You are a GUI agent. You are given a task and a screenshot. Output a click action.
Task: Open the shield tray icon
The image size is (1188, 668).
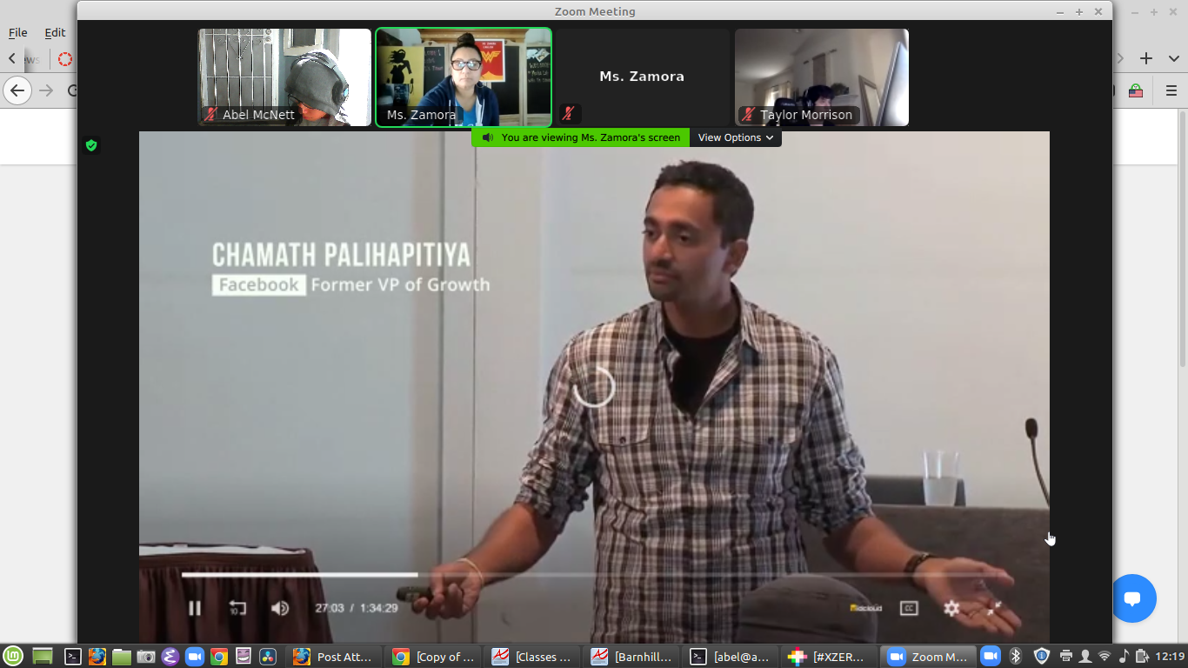(1041, 657)
